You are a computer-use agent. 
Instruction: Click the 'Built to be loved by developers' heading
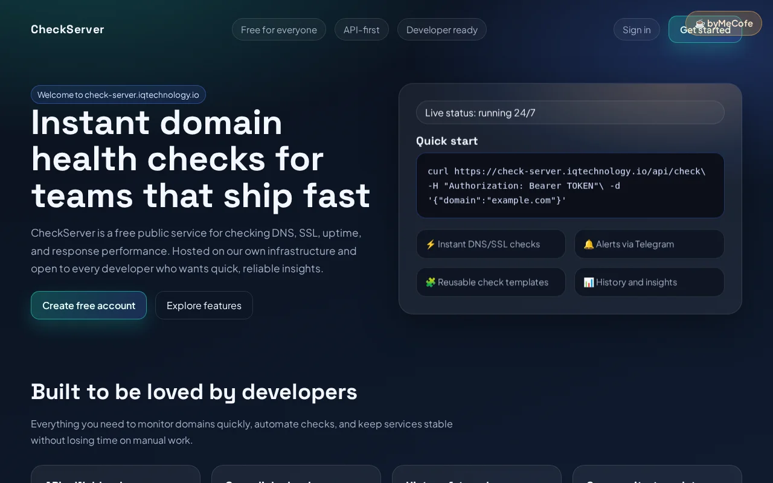[x=194, y=392]
